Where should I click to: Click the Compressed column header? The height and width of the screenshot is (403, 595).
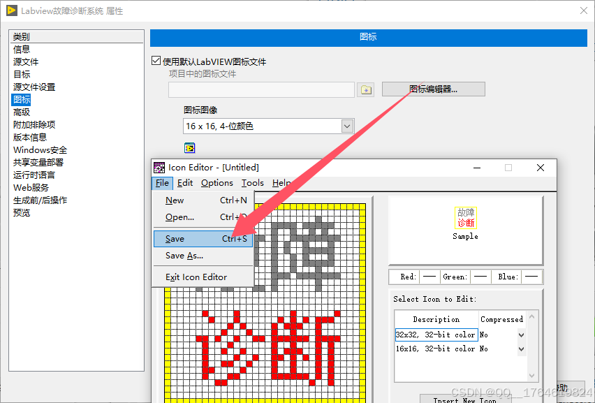502,319
